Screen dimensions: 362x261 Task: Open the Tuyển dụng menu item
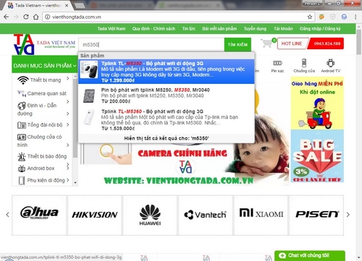[x=255, y=29]
